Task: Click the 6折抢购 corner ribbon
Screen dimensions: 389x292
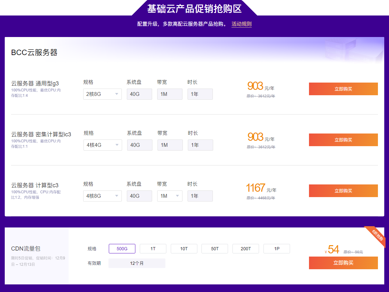Action: point(377,236)
